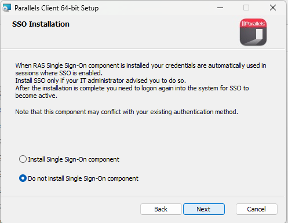Click the note about conflicting authentication method
The width and height of the screenshot is (288, 223).
click(x=126, y=112)
